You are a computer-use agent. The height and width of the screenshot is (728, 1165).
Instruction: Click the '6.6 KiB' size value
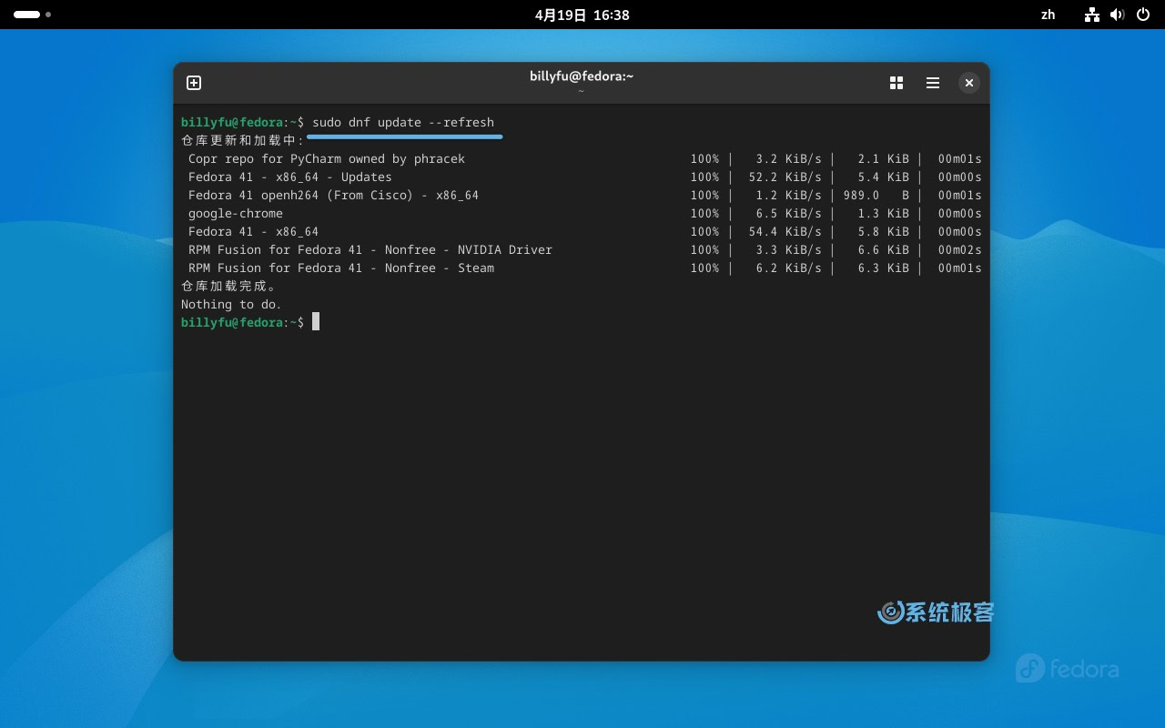883,249
